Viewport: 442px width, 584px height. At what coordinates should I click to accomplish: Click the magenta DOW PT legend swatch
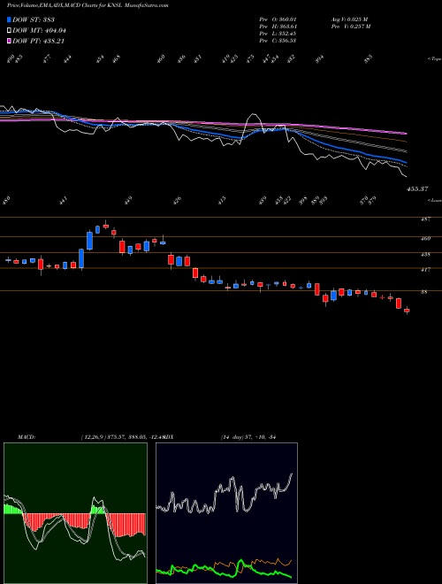(x=10, y=41)
